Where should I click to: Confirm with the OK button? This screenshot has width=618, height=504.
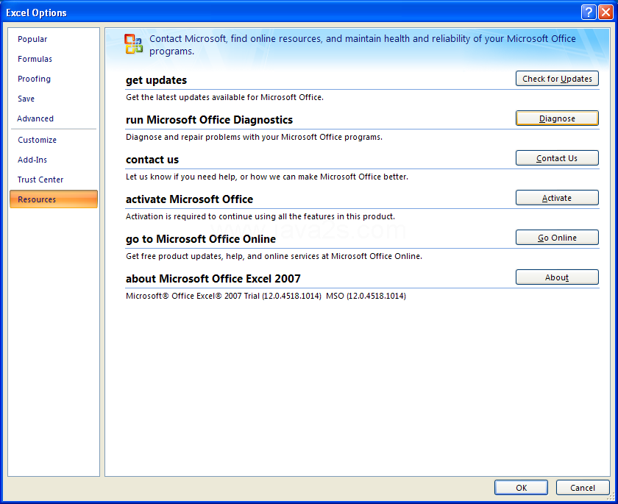pos(521,488)
